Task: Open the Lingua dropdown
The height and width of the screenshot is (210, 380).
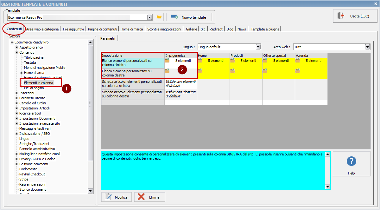Action: pyautogui.click(x=258, y=47)
